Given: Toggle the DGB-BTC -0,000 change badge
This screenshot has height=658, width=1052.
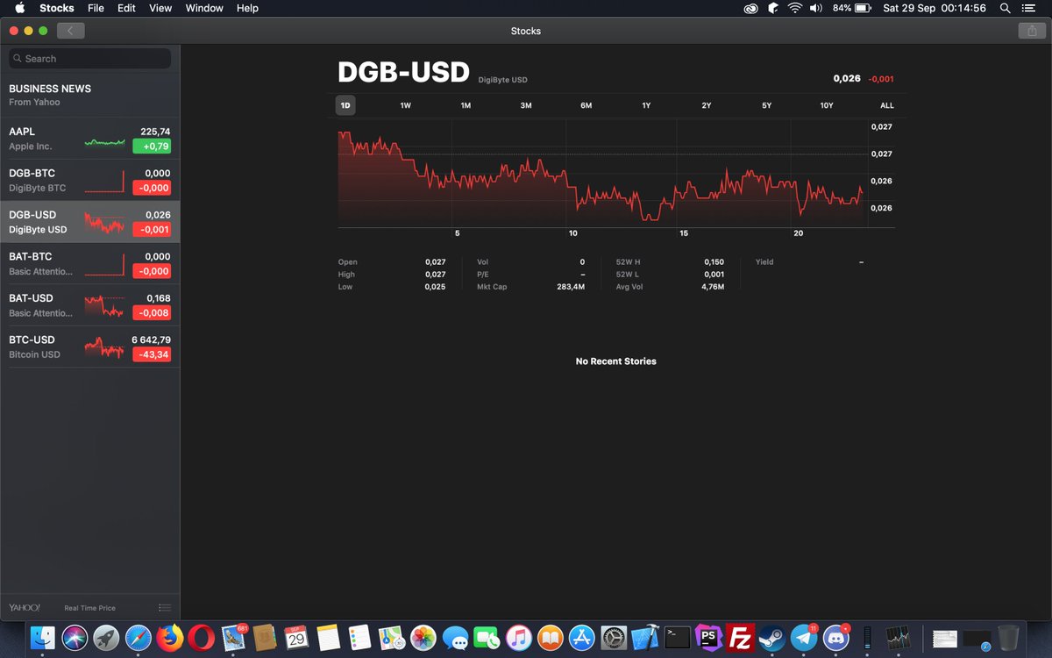Looking at the screenshot, I should point(152,189).
